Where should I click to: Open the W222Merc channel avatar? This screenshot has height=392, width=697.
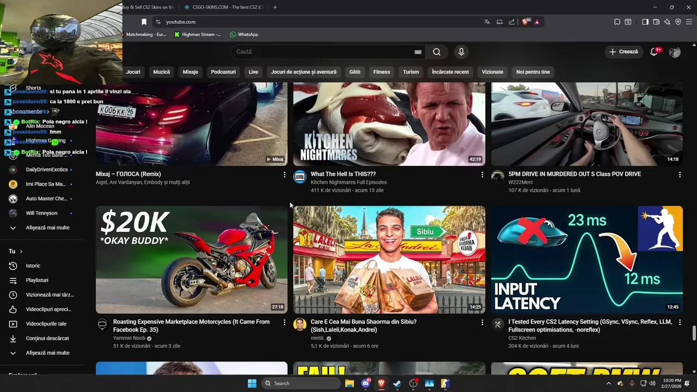point(498,177)
